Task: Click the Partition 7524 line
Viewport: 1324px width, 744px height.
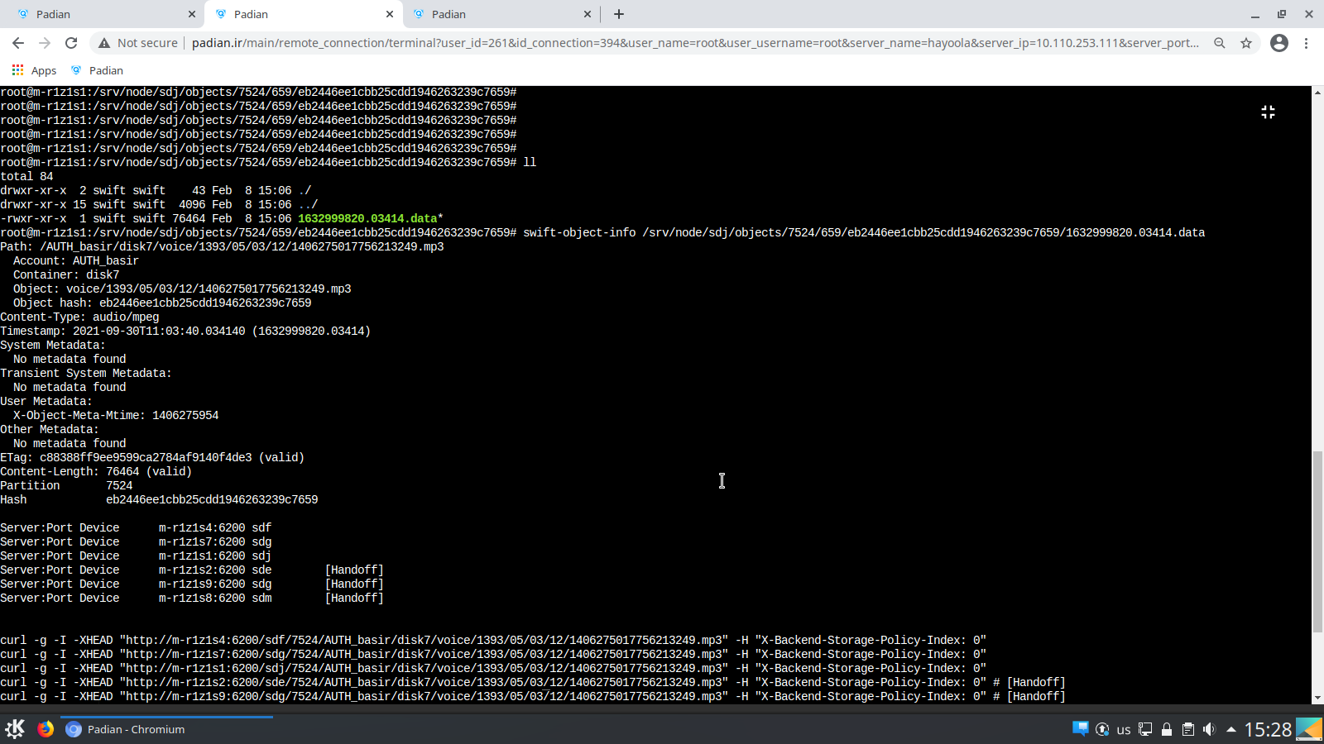Action: [66, 486]
